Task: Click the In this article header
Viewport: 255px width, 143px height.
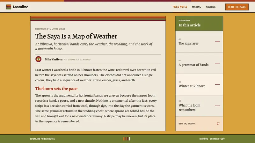Action: pyautogui.click(x=190, y=25)
